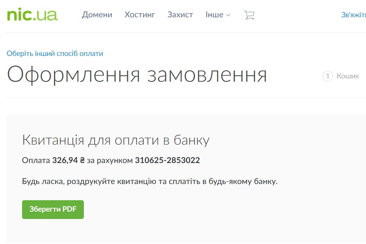Open the Хостинг menu item

click(x=139, y=15)
